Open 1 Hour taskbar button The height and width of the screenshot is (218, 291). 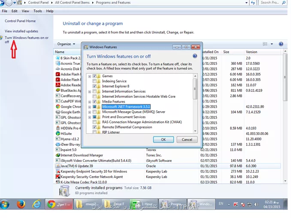click(x=144, y=204)
